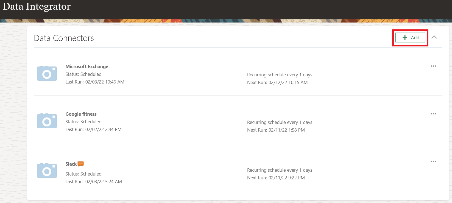
Task: Select the Slack connector name
Action: (x=71, y=164)
